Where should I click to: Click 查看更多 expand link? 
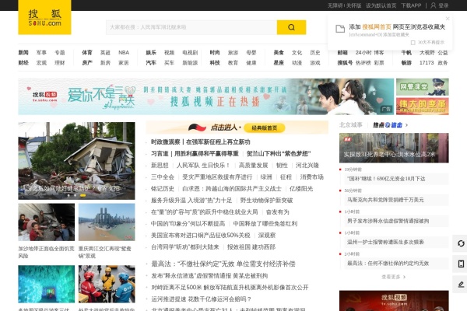pyautogui.click(x=393, y=277)
